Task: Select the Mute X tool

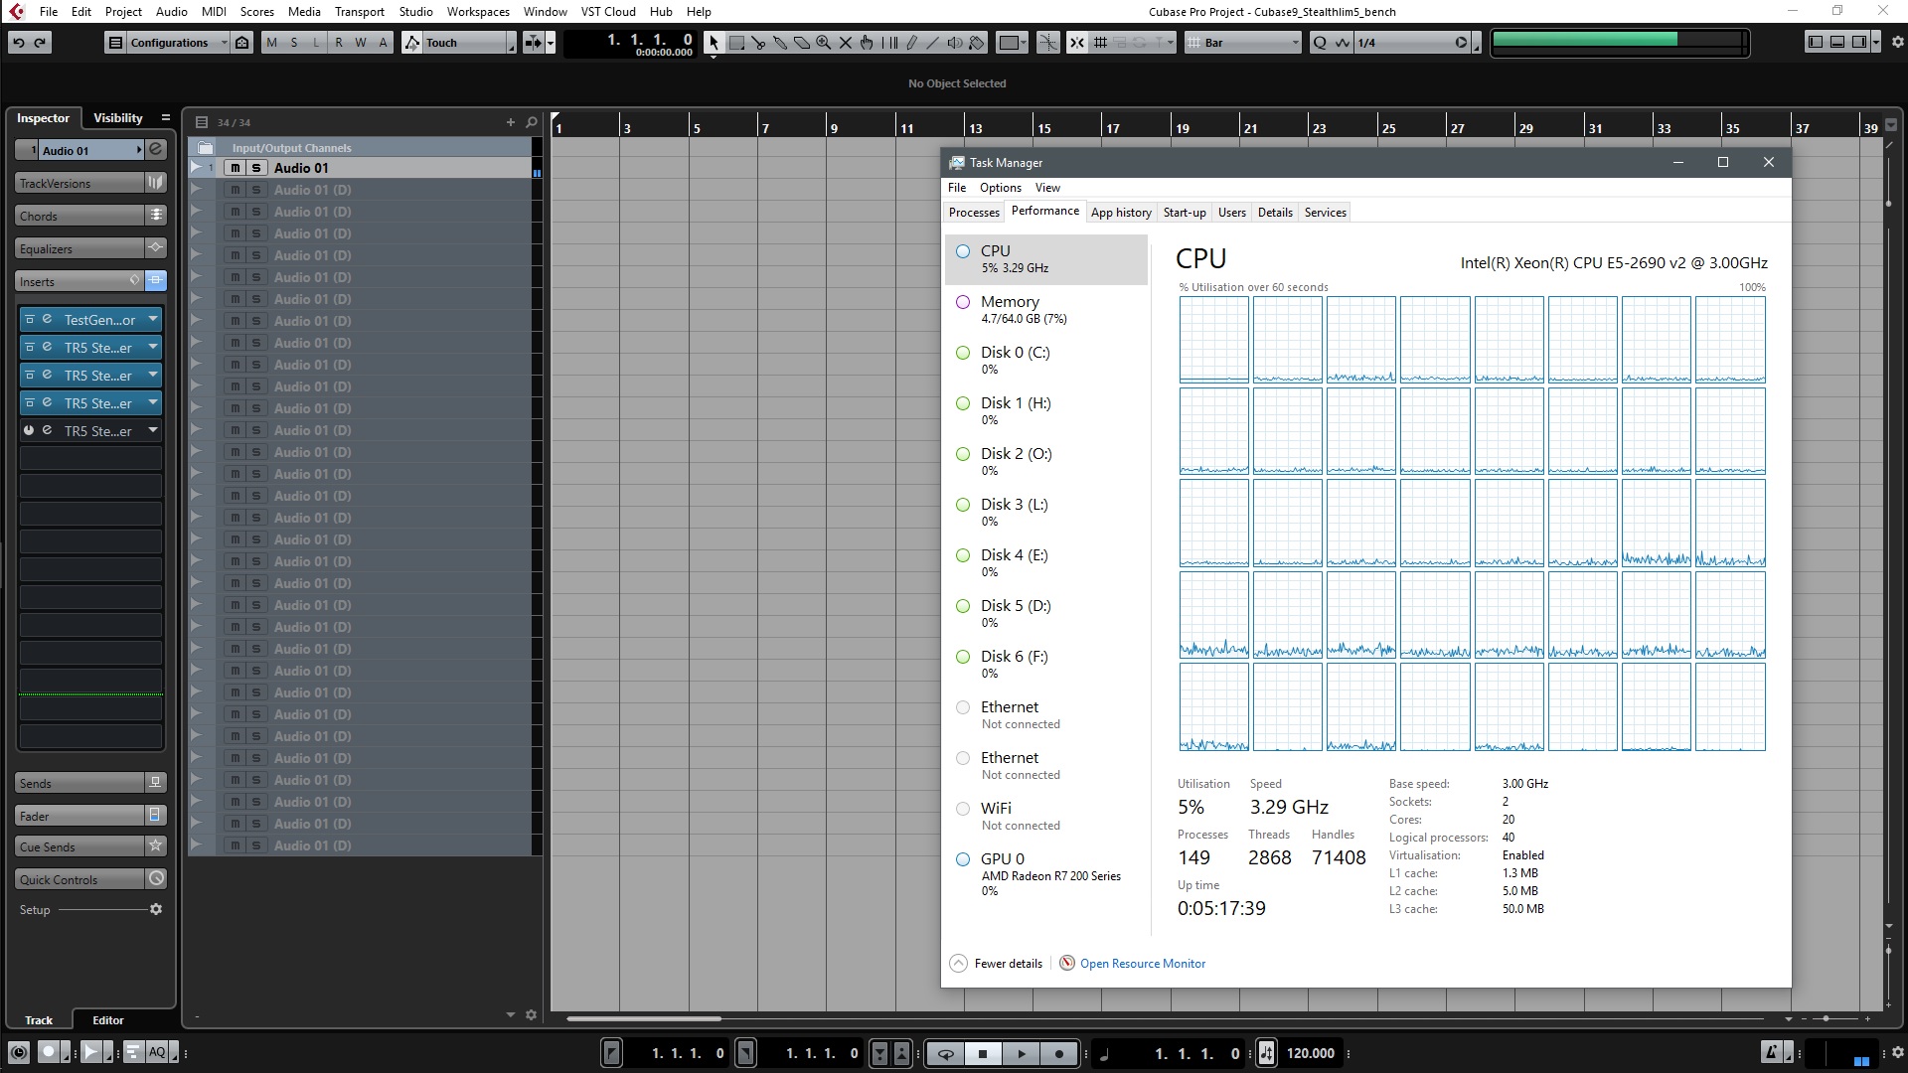Action: coord(846,43)
